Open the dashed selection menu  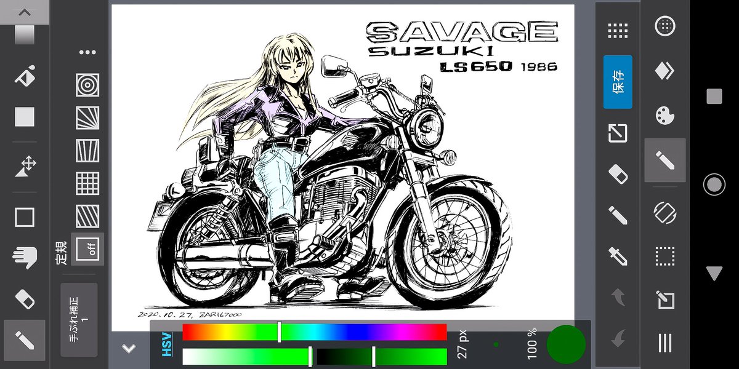pyautogui.click(x=665, y=256)
